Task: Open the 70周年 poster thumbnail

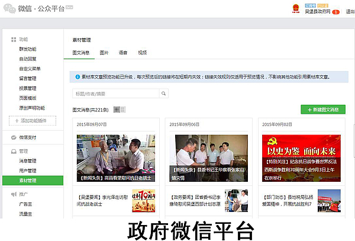Action: (x=144, y=201)
